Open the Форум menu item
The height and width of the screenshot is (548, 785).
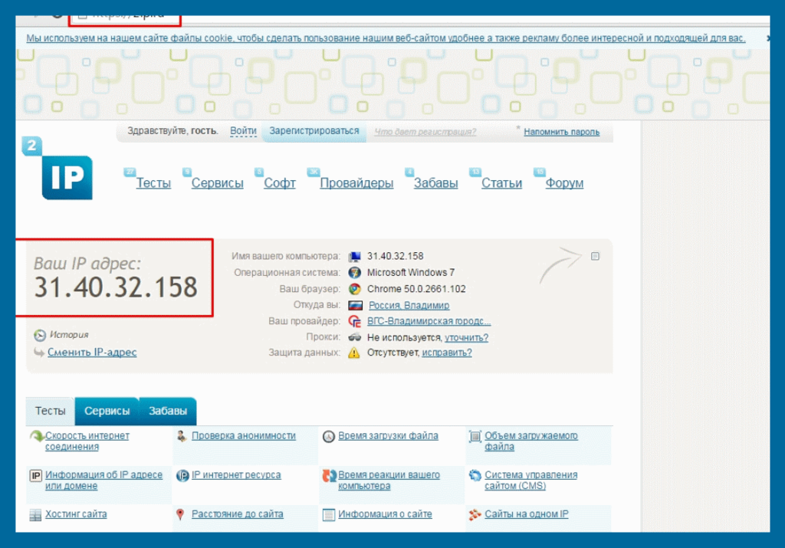(564, 183)
